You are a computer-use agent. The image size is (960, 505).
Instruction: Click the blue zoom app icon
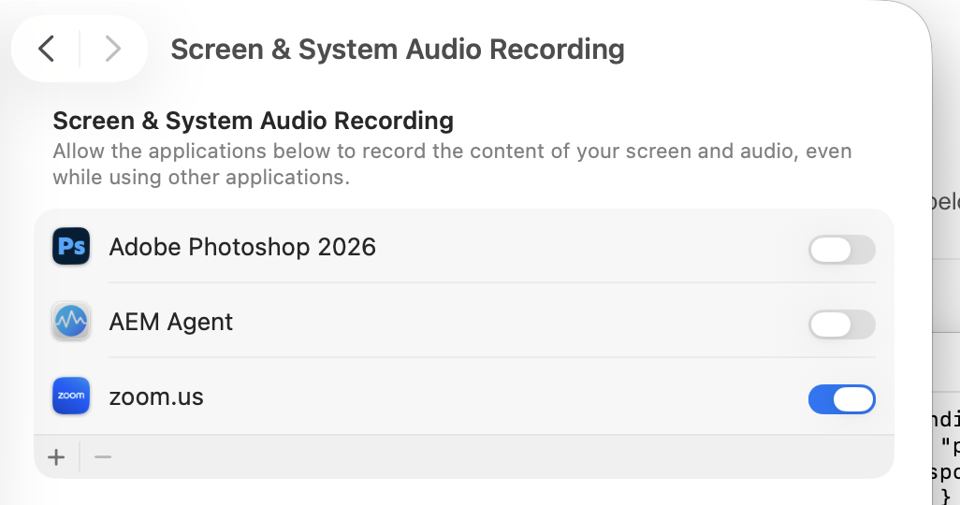71,396
